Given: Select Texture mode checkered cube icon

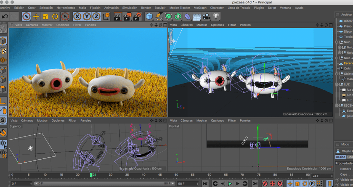Looking at the screenshot, I should [3, 51].
